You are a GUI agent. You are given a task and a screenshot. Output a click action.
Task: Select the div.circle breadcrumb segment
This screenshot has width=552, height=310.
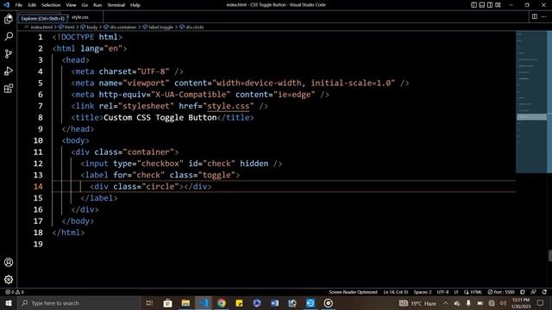tap(191, 27)
